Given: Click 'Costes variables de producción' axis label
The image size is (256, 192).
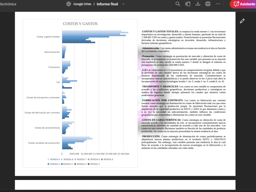Looking at the screenshot, I should [x=44, y=143].
